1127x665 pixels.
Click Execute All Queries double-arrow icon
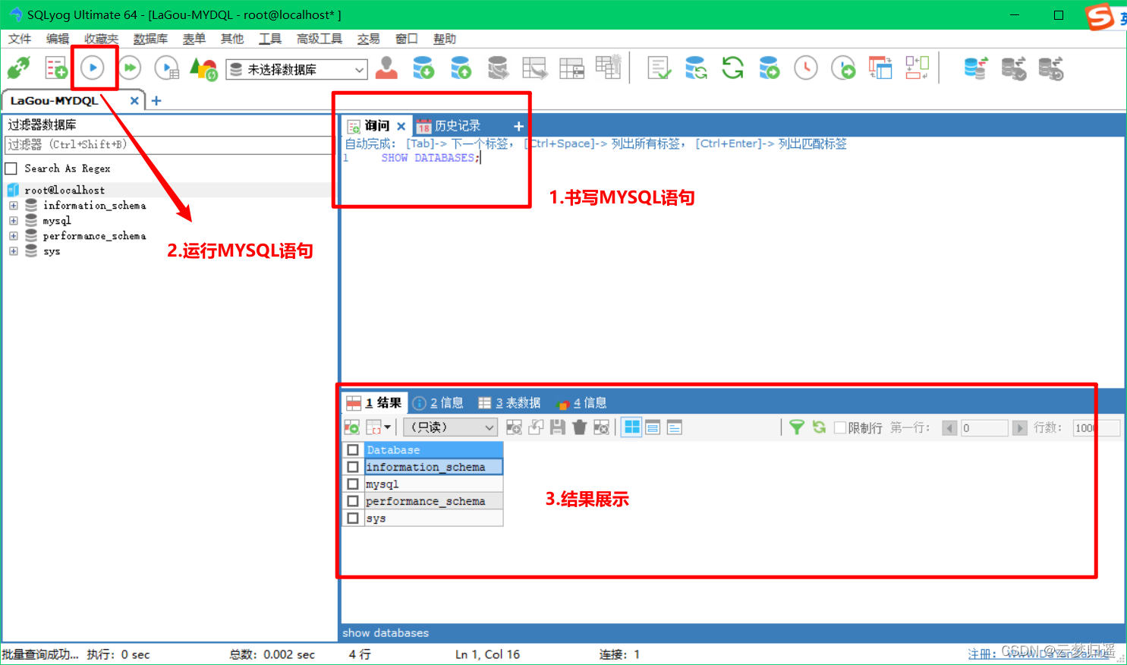[130, 68]
